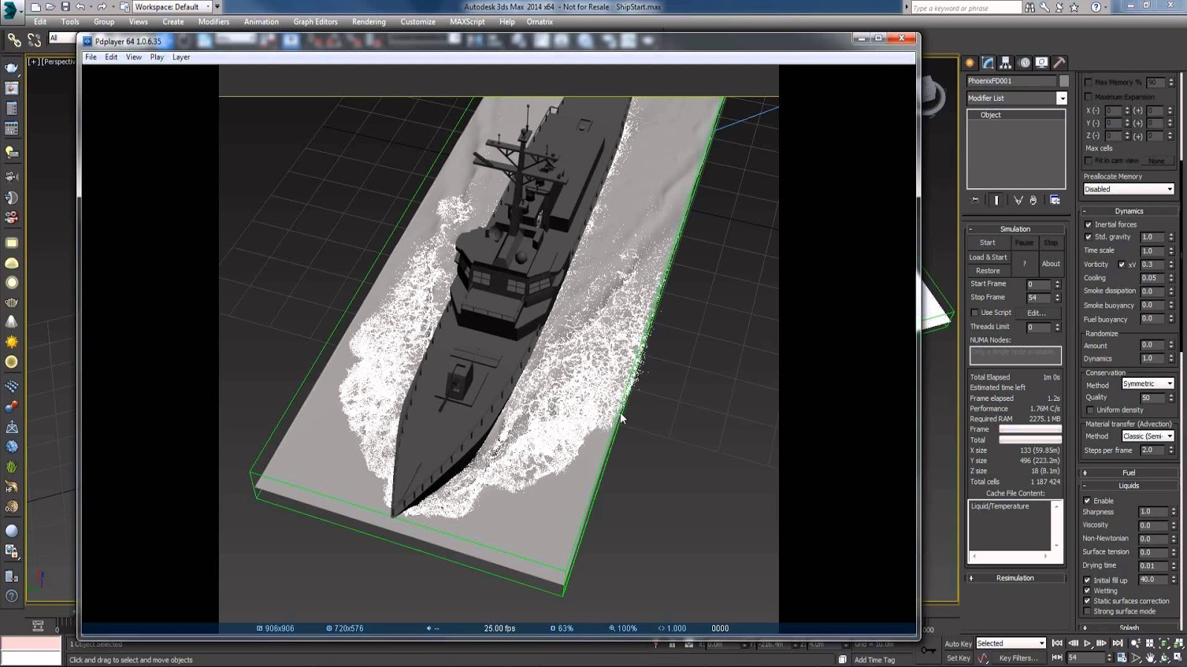This screenshot has height=667, width=1187.
Task: Open the Key Filters dialog
Action: click(x=1016, y=658)
